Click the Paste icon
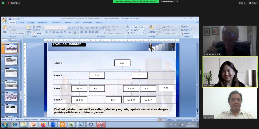 pyautogui.click(x=5, y=29)
